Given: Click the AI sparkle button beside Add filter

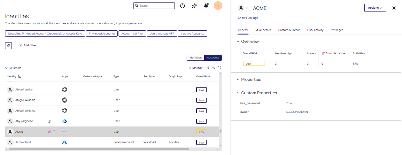Looking at the screenshot, I should 9,46.
